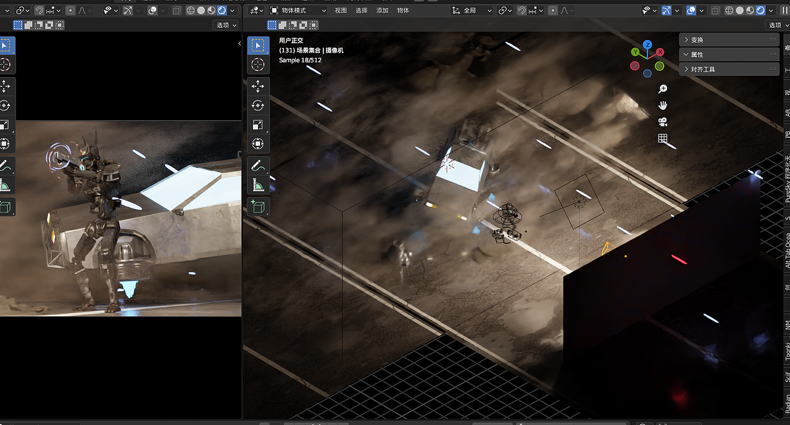Viewport: 790px width, 425px height.
Task: Select the Scale tool in right viewport toolbar
Action: click(258, 125)
